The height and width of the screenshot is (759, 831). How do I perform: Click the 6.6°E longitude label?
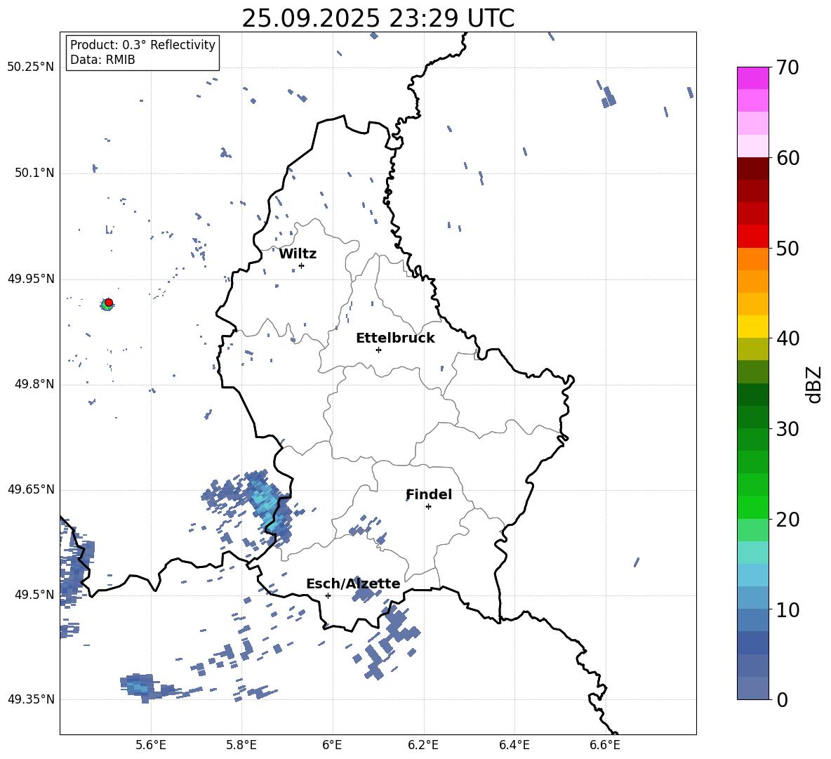click(605, 745)
